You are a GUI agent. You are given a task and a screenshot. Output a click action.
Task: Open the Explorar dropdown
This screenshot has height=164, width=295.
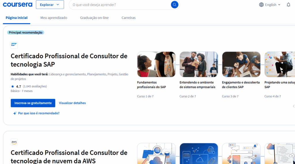tap(50, 5)
